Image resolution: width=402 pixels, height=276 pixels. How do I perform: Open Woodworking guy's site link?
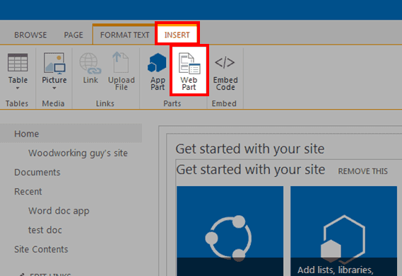[78, 153]
